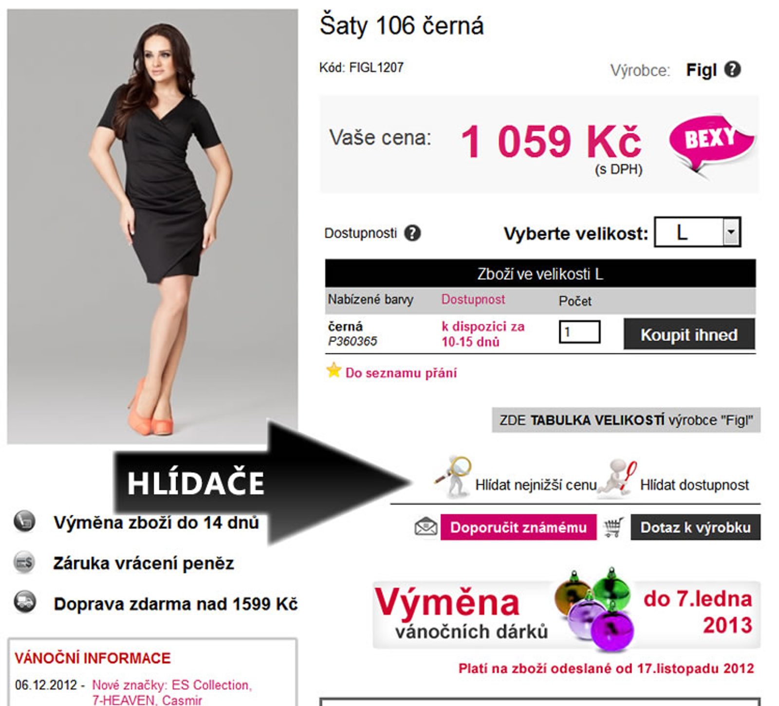Click the magnifying glass price watch icon

453,477
